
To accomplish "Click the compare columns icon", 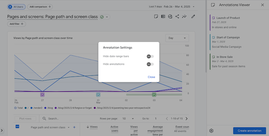I will point(163,17).
